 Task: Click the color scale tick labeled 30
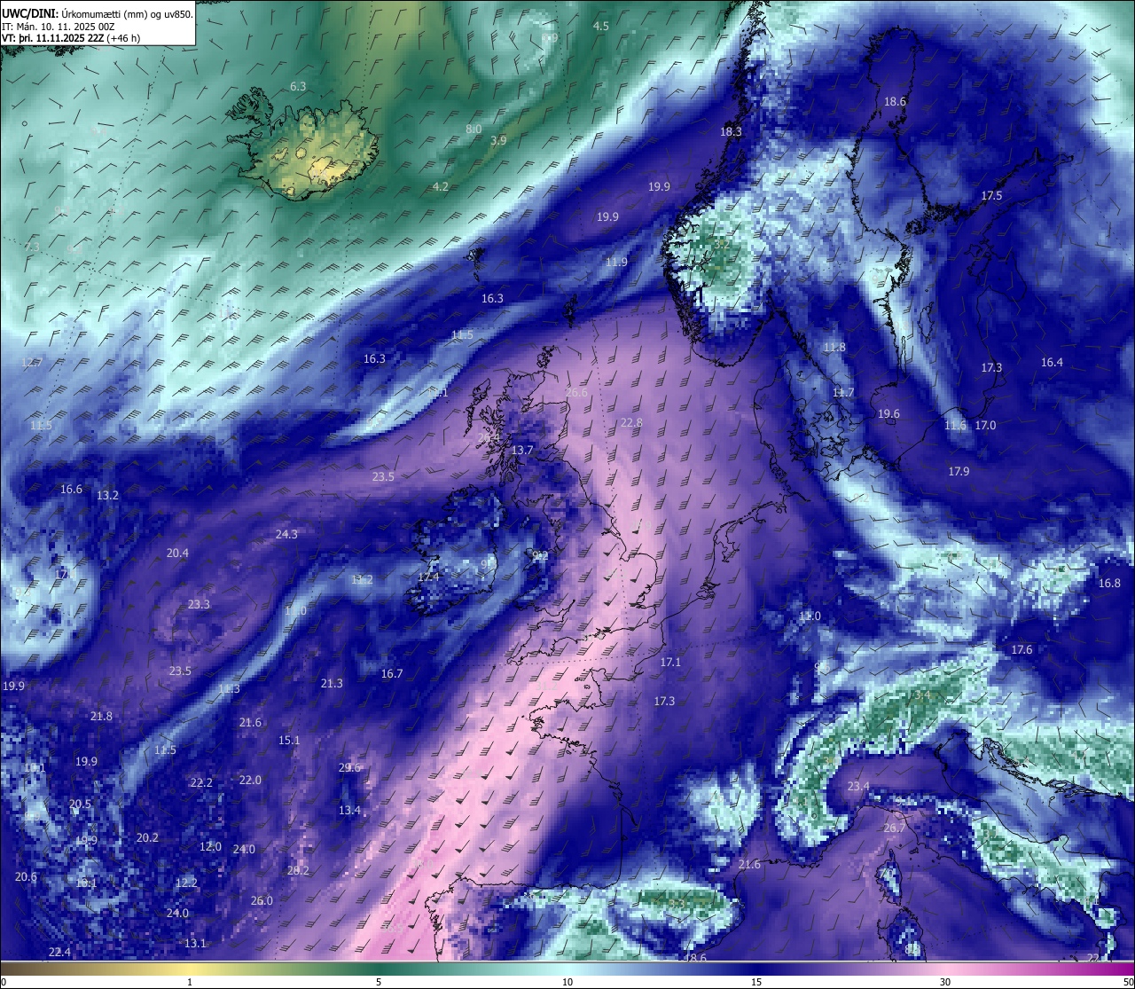coord(945,982)
